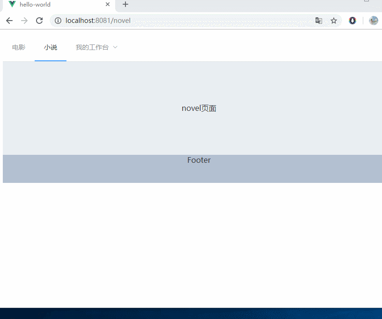The height and width of the screenshot is (319, 382).
Task: Expand the chevron beside 我的工作台
Action: pyautogui.click(x=115, y=47)
